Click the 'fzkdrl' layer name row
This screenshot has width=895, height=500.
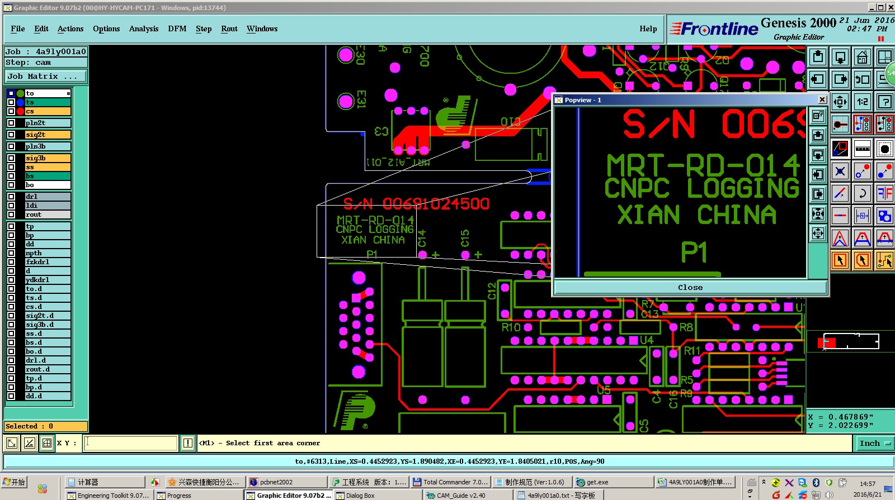48,262
